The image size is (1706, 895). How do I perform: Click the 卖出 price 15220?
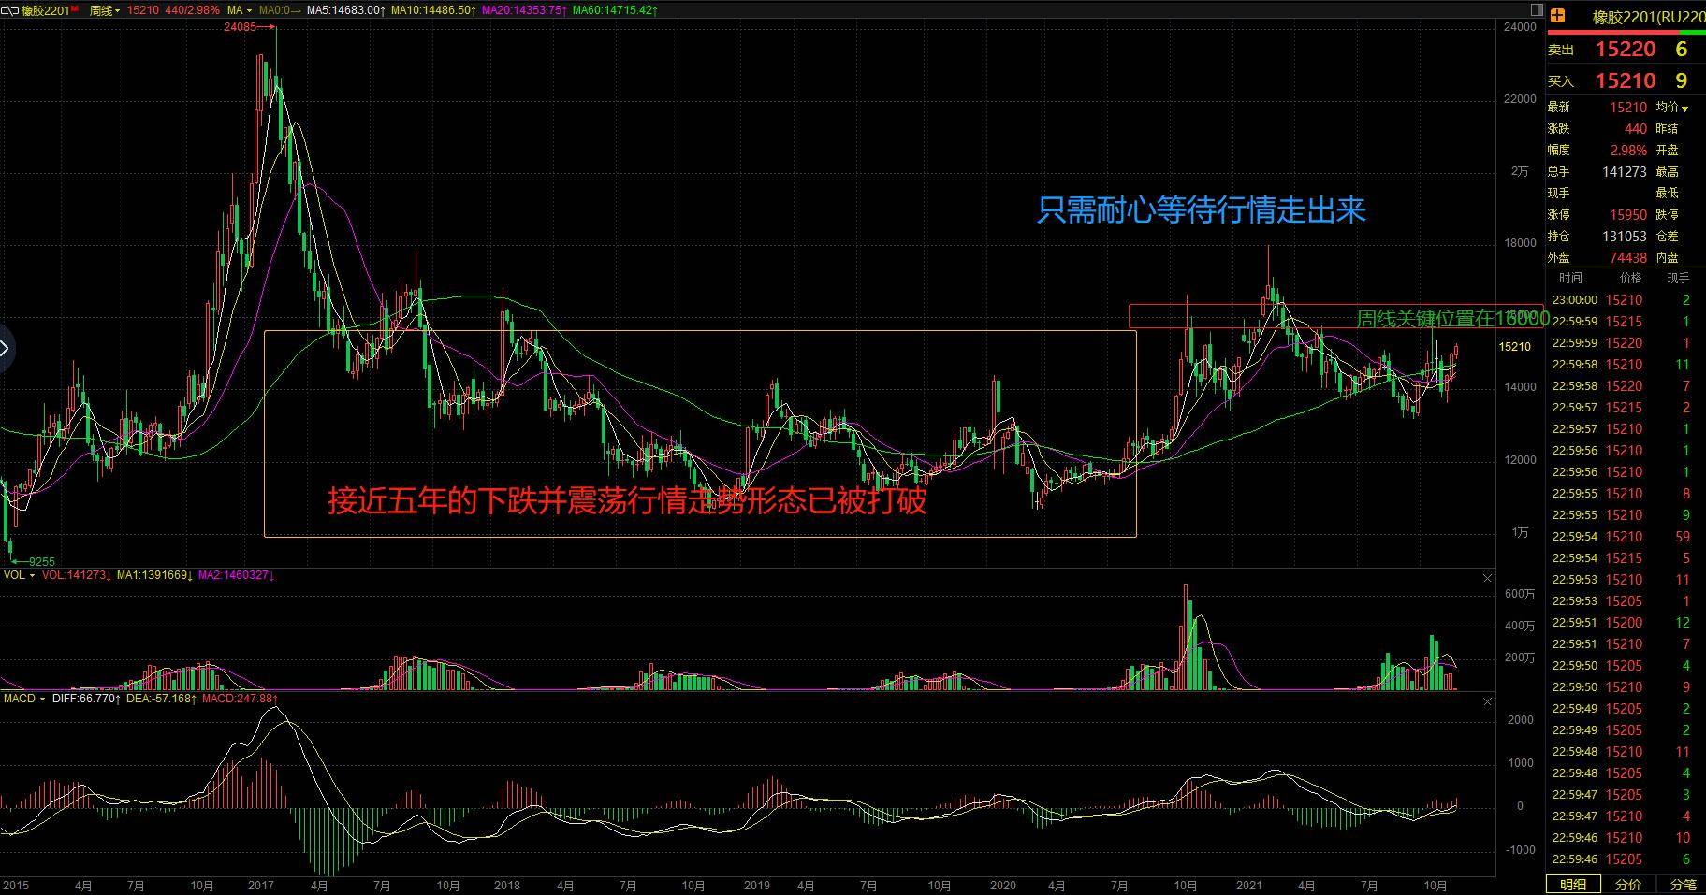(1626, 50)
